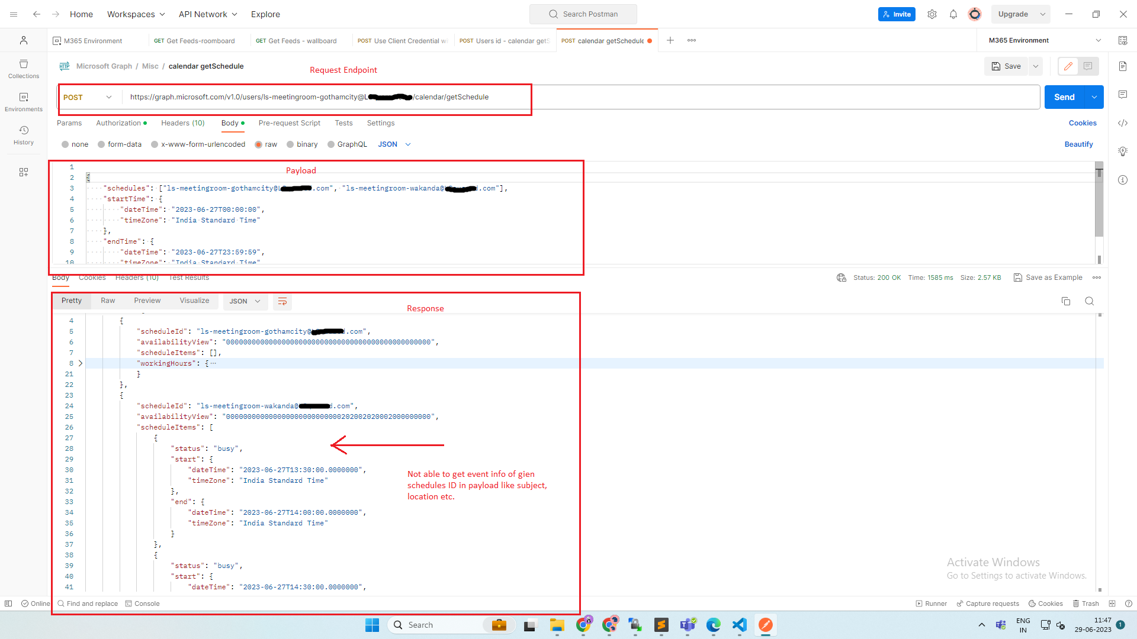
Task: Click the Search Postman field
Action: pos(583,14)
